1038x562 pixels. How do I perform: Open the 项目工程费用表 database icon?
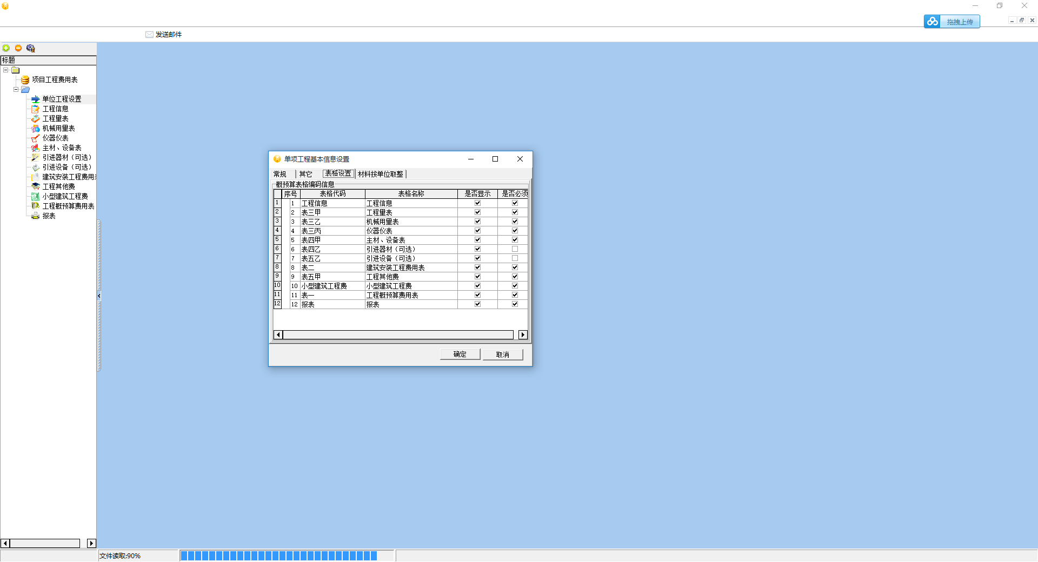click(25, 80)
